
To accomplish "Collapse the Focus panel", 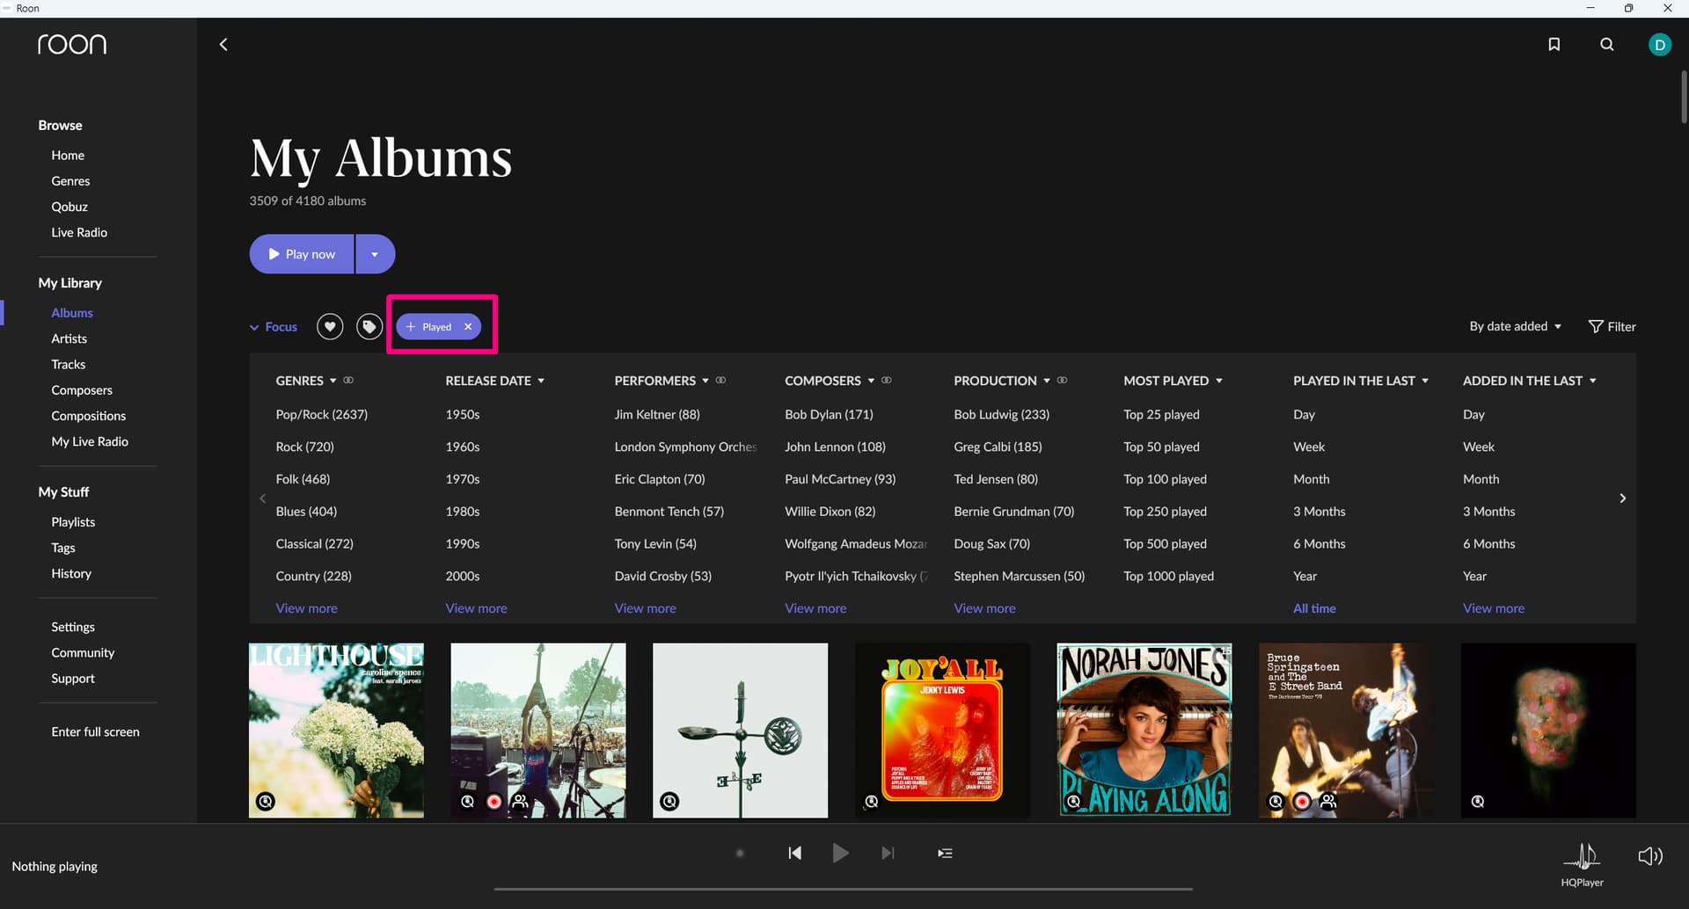I will [274, 327].
